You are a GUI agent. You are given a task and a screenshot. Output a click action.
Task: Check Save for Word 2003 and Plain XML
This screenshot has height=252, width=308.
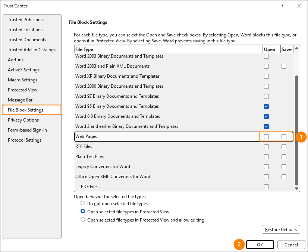click(284, 67)
